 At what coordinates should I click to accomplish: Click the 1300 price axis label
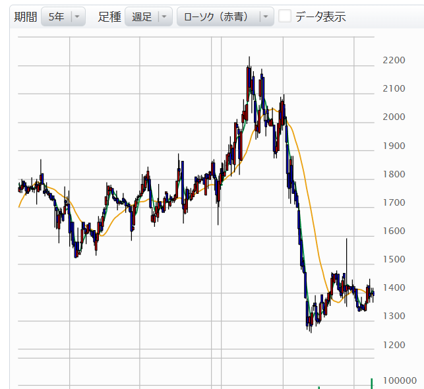point(394,316)
